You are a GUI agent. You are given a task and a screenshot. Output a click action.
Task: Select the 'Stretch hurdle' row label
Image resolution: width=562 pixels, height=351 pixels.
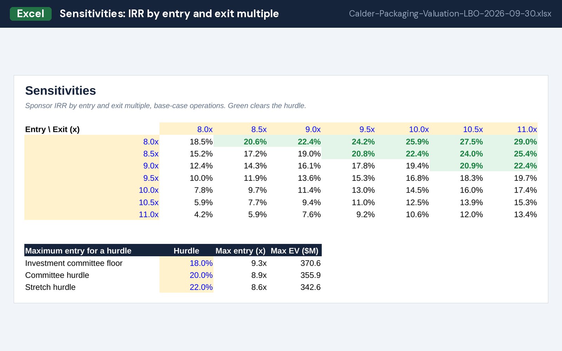(x=50, y=287)
